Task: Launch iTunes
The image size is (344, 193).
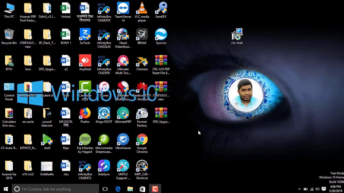Action: pos(104,89)
